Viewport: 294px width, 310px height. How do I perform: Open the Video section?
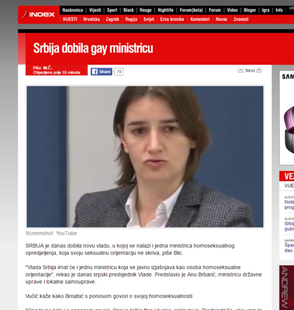tap(232, 10)
